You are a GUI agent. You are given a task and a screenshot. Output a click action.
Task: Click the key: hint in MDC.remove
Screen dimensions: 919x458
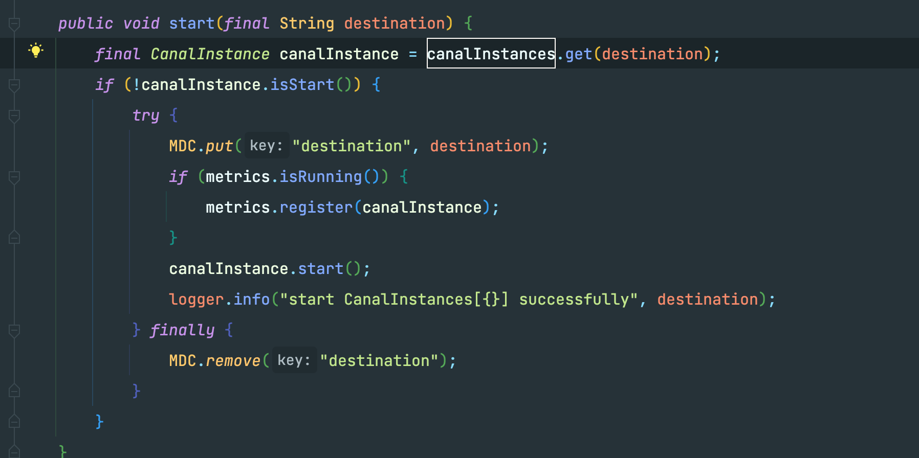pos(294,360)
